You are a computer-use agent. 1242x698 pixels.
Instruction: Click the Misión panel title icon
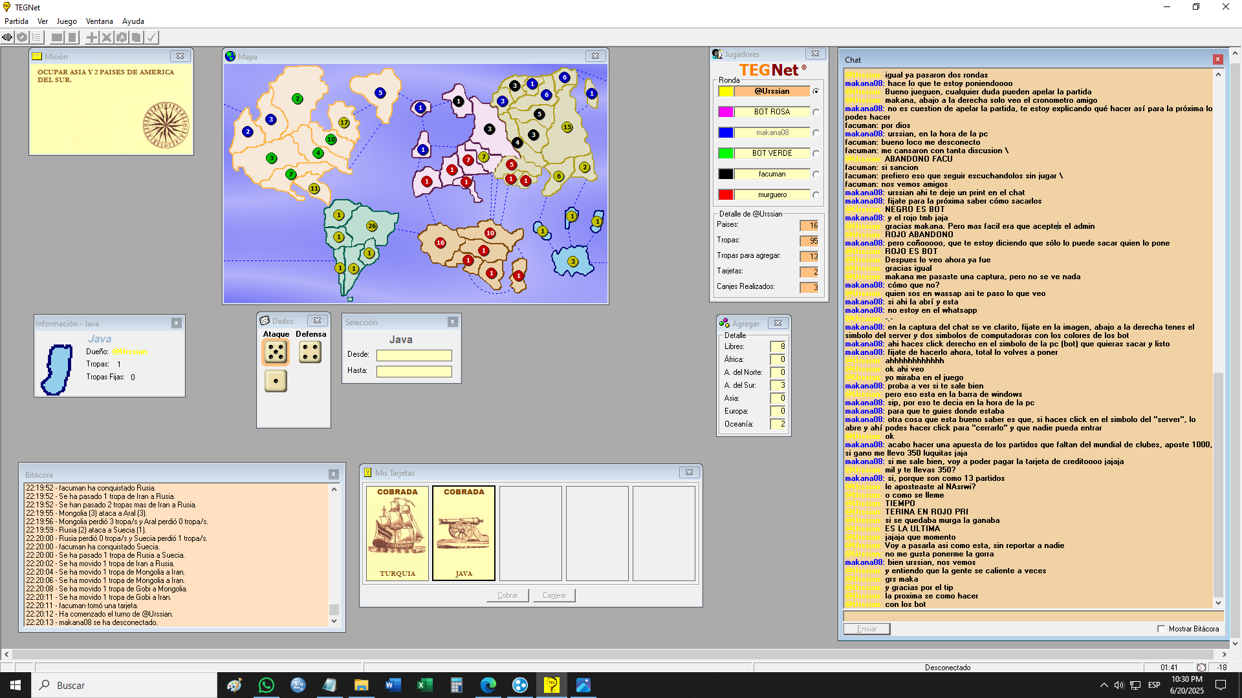point(38,56)
